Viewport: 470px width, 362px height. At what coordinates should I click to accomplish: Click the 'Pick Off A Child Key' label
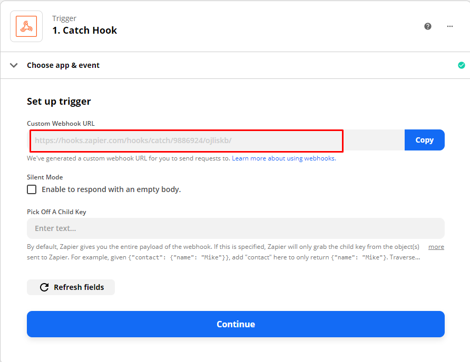click(x=56, y=212)
